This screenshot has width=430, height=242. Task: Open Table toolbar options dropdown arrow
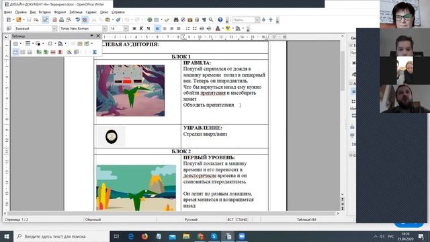[x=91, y=36]
